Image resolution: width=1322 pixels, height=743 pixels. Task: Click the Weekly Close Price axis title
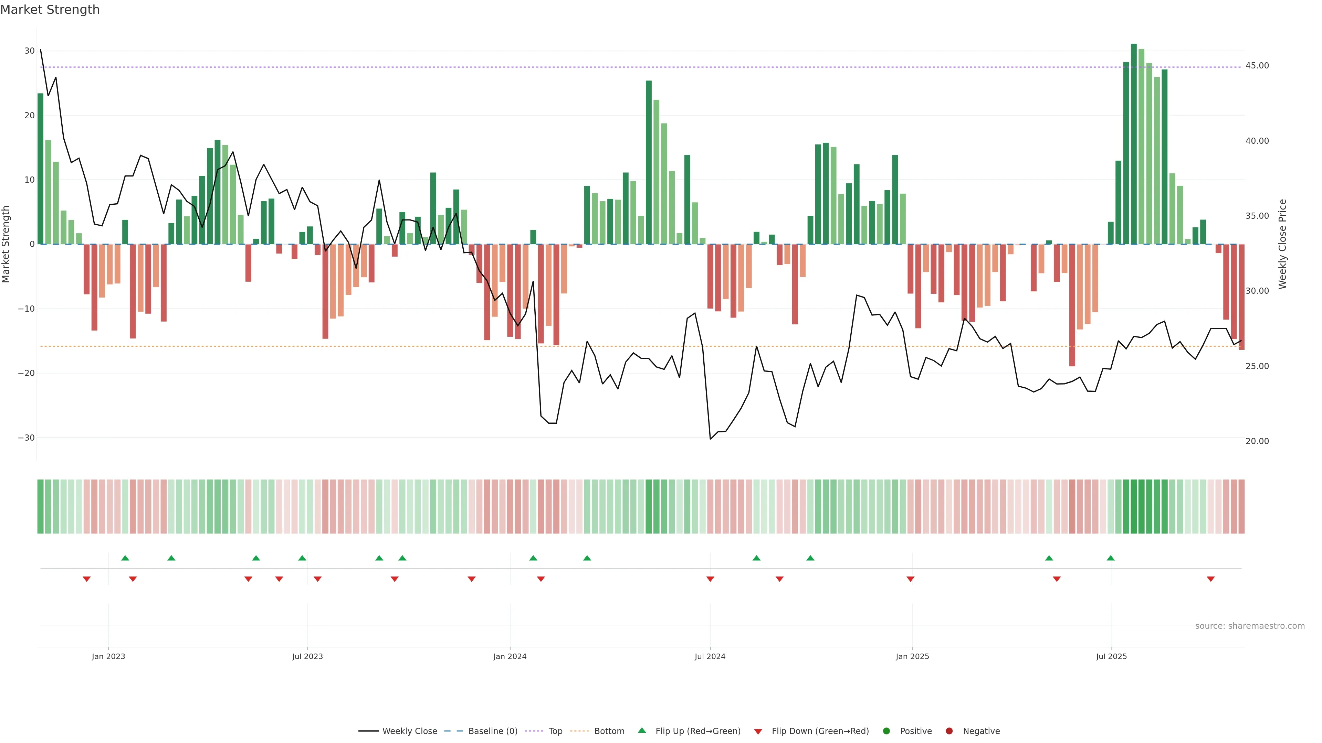[1282, 244]
